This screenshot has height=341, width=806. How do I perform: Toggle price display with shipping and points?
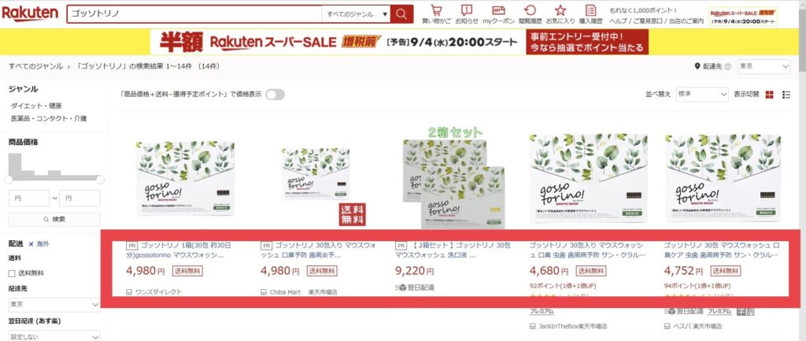[x=275, y=95]
